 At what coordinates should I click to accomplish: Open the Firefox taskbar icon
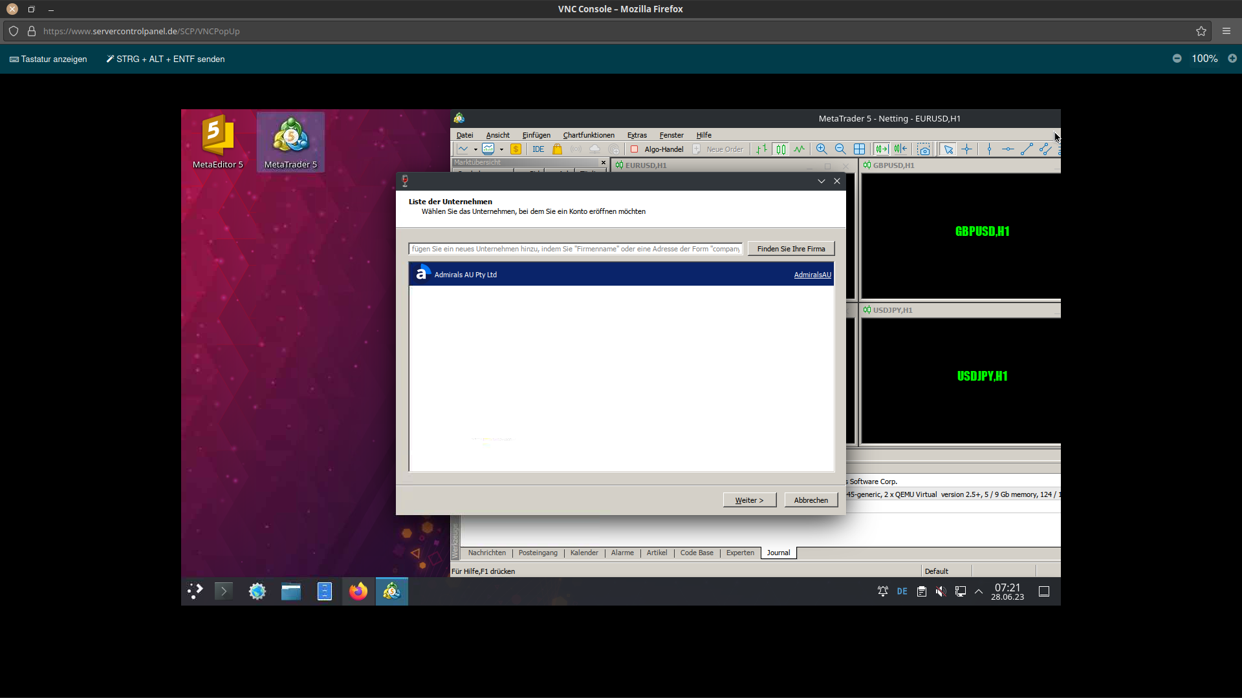tap(358, 591)
